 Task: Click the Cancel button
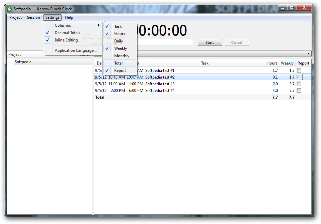click(x=236, y=42)
